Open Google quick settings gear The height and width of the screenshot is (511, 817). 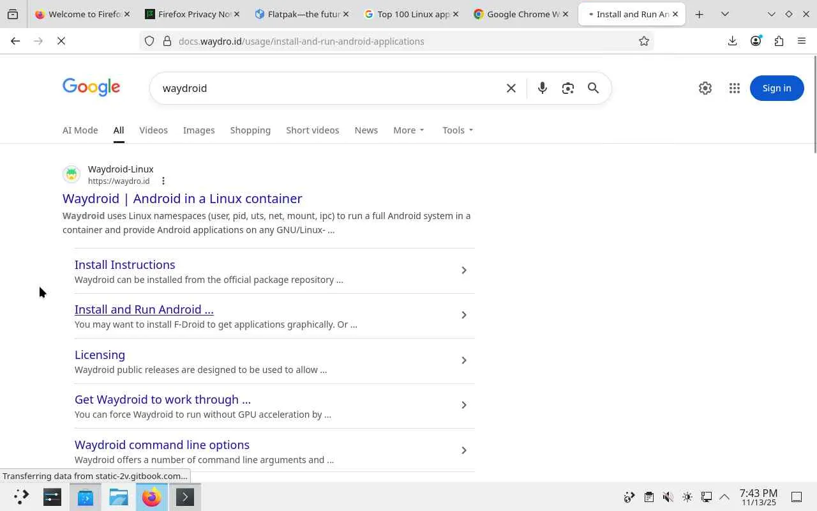click(x=705, y=88)
